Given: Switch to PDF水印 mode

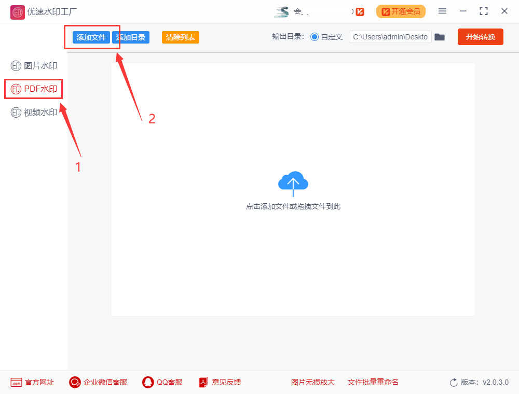Looking at the screenshot, I should [34, 89].
